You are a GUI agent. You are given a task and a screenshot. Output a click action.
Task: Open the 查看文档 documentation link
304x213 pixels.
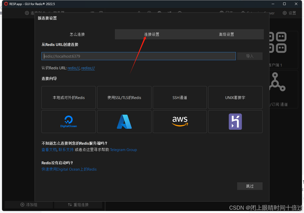click(49, 150)
